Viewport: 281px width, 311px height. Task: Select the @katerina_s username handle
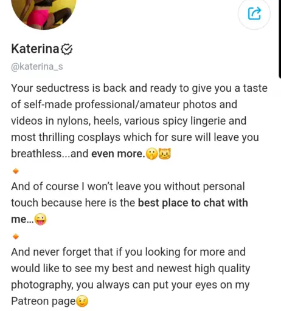(37, 67)
